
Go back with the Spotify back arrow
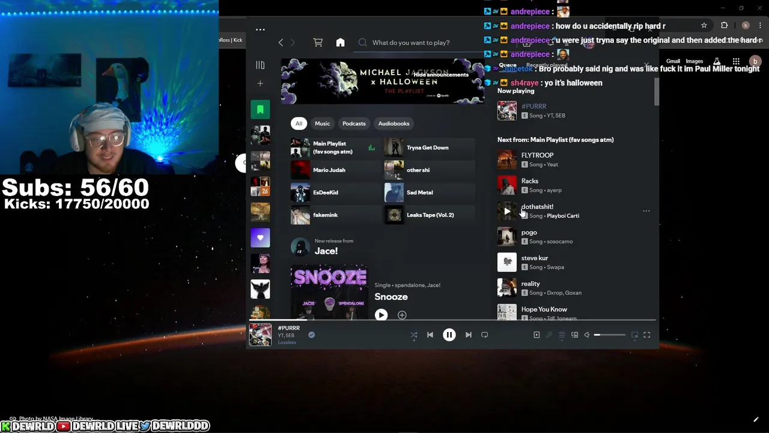tap(281, 43)
